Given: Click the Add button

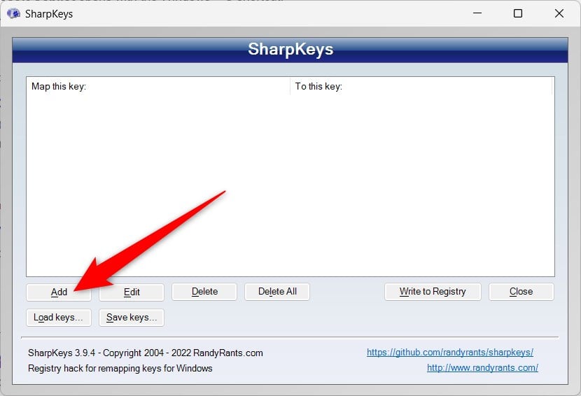Looking at the screenshot, I should click(x=59, y=292).
